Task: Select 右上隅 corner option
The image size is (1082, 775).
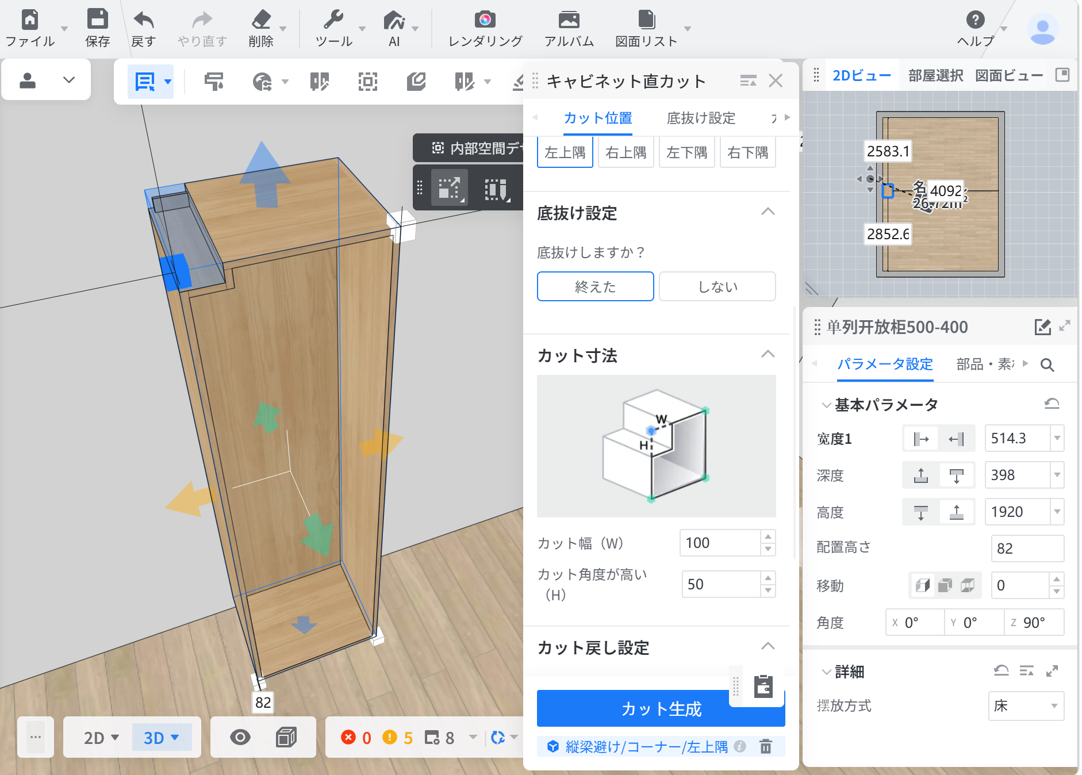Action: (x=626, y=152)
